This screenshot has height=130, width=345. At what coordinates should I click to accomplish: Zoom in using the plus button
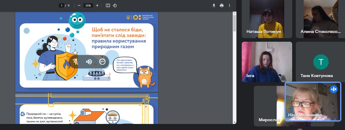(97, 5)
